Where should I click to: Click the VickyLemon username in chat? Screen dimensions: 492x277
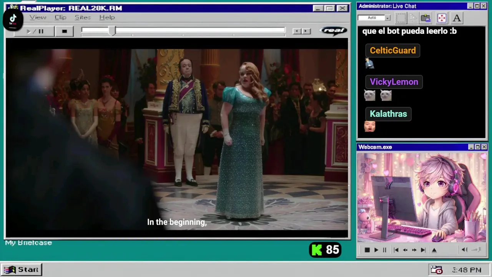[394, 82]
